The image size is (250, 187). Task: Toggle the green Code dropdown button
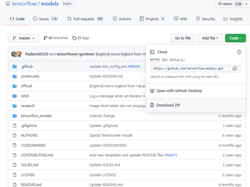point(235,38)
